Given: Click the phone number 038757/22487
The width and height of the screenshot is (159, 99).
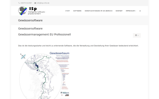Looking at the screenshot, I should 26,3.
